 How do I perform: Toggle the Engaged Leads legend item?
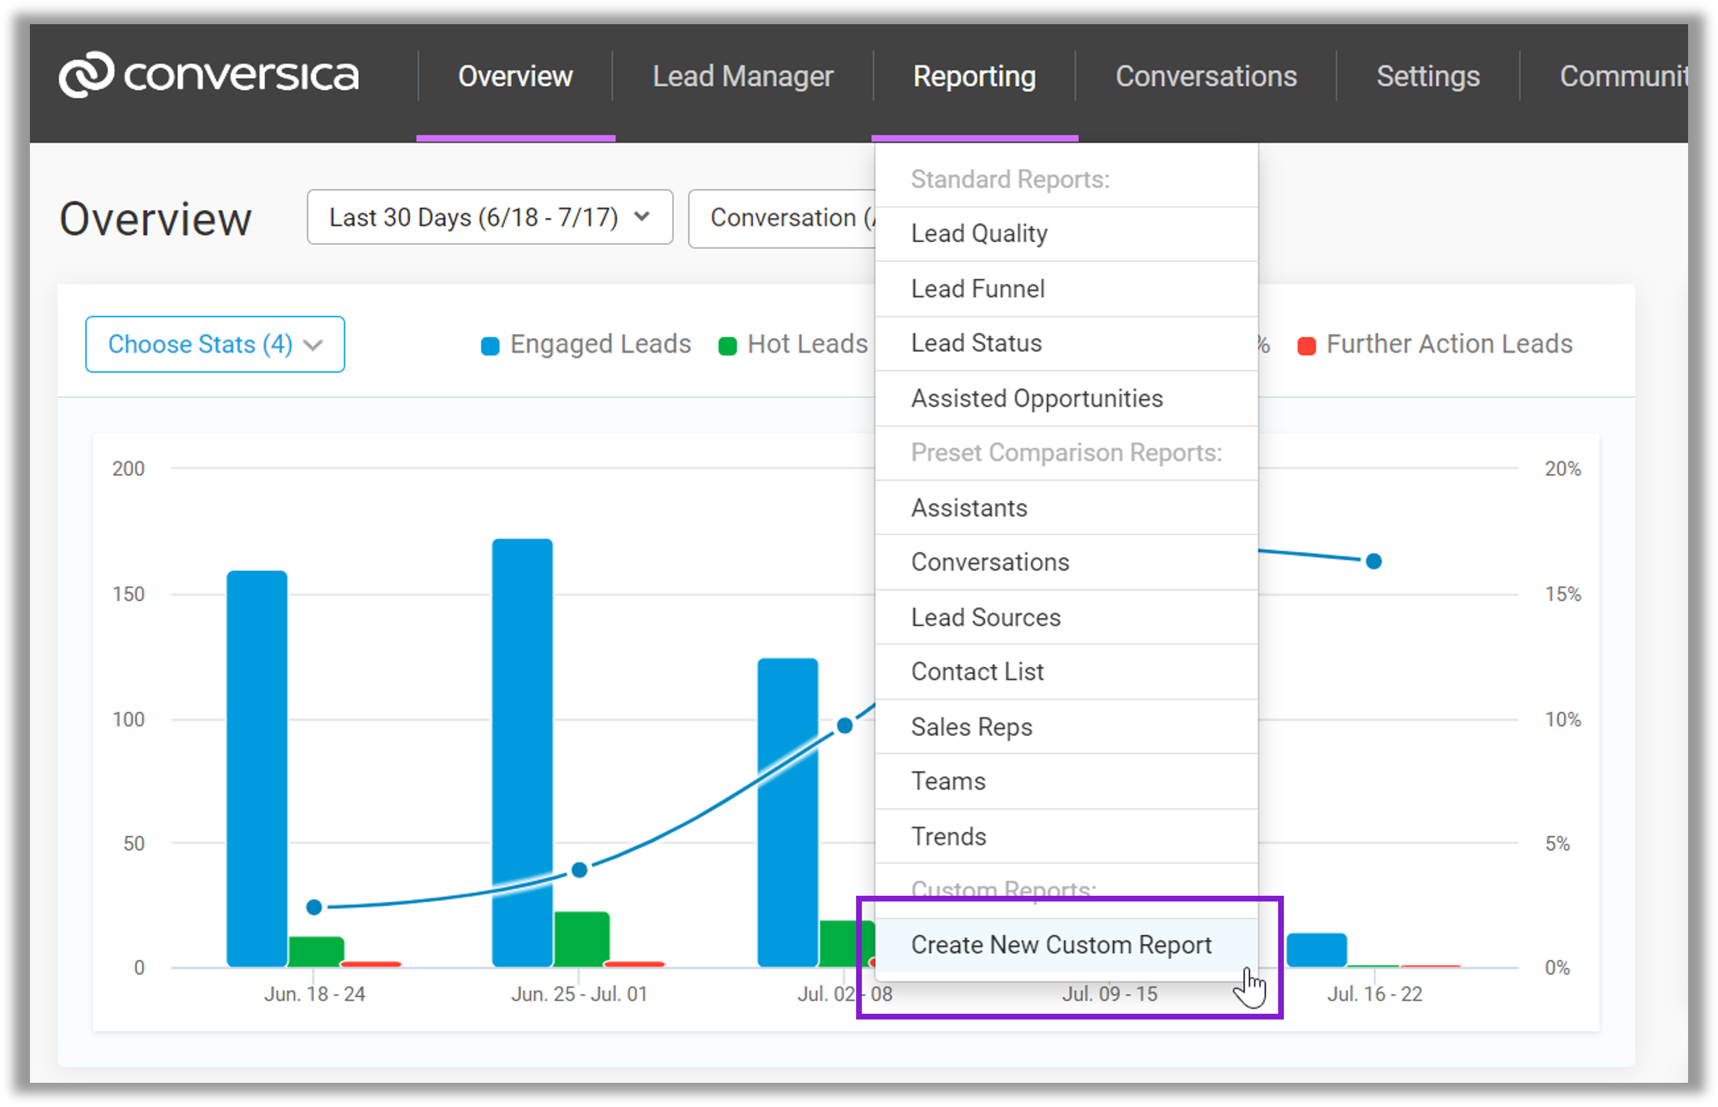[586, 344]
